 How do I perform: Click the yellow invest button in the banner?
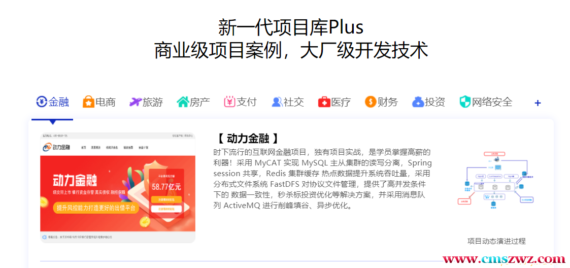166,199
